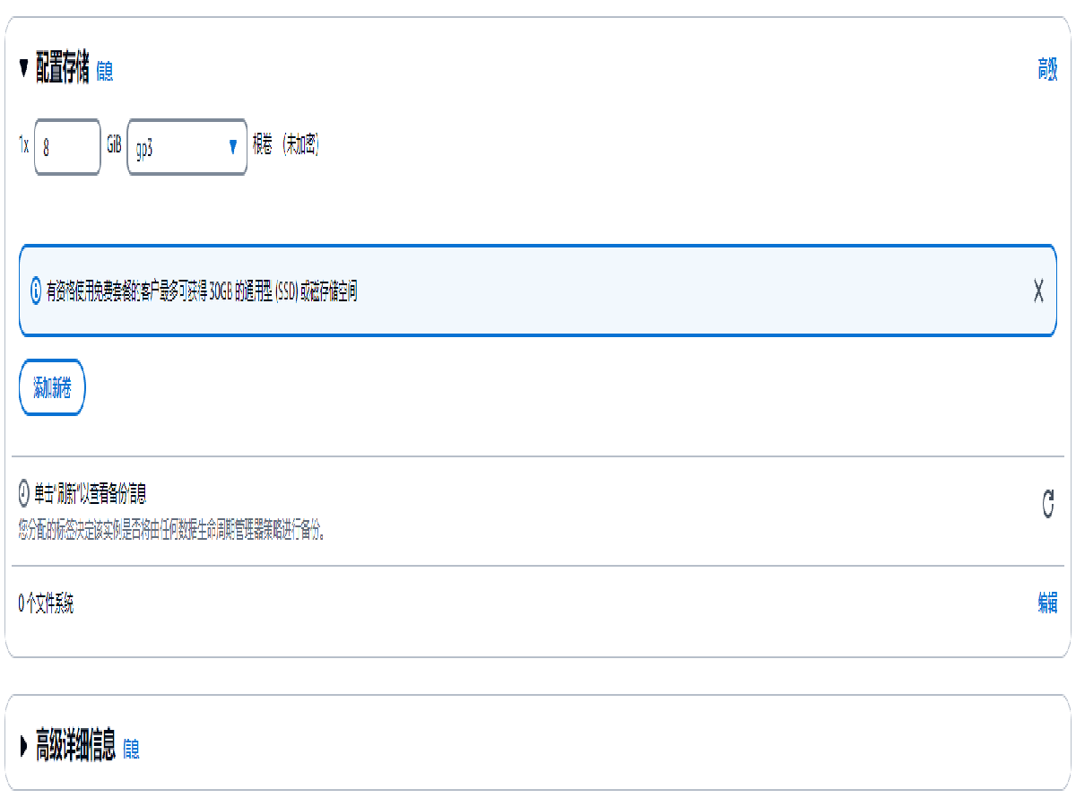The width and height of the screenshot is (1076, 807).
Task: Click the clock icon beside backup info
Action: [24, 492]
